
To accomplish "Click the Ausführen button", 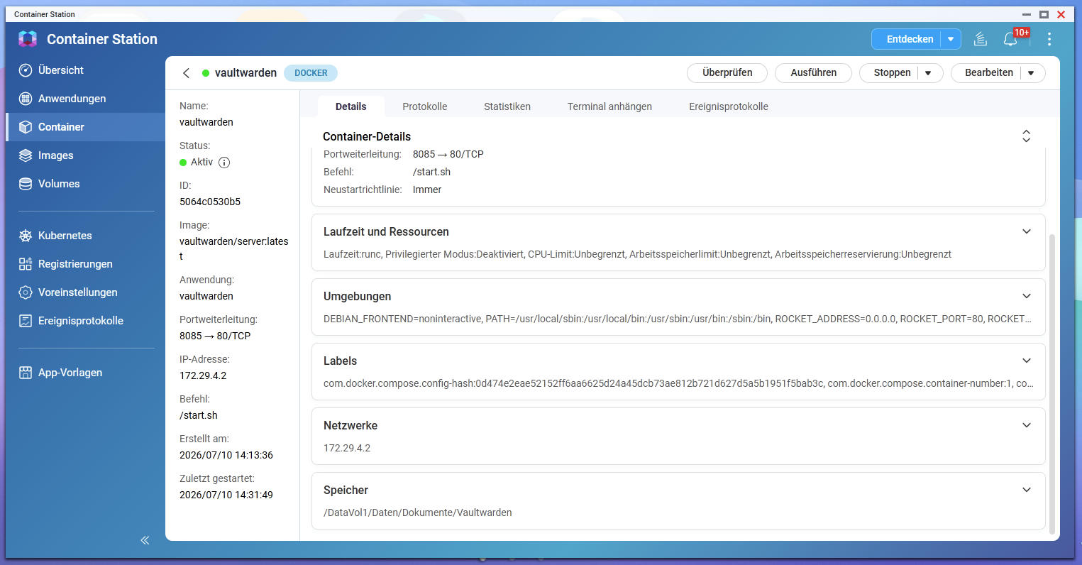I will point(813,72).
